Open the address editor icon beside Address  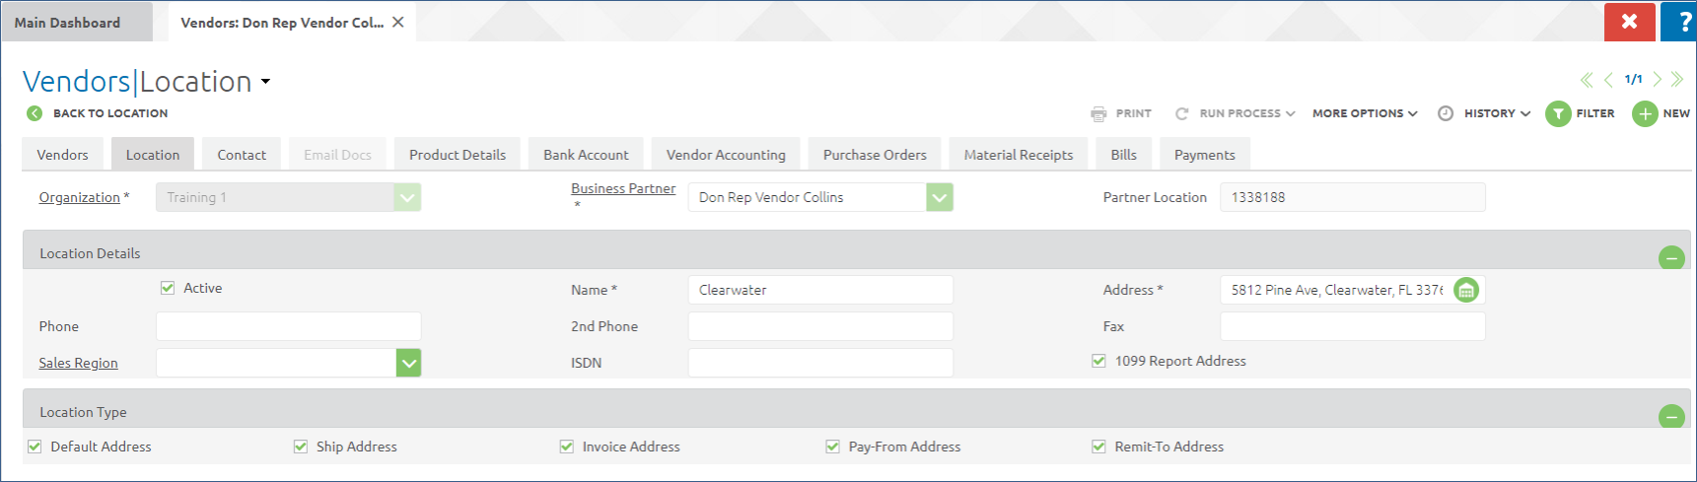pyautogui.click(x=1466, y=290)
